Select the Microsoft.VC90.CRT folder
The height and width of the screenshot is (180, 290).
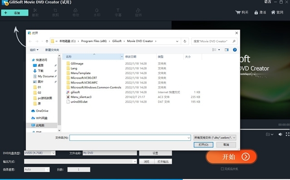pyautogui.click(x=84, y=78)
